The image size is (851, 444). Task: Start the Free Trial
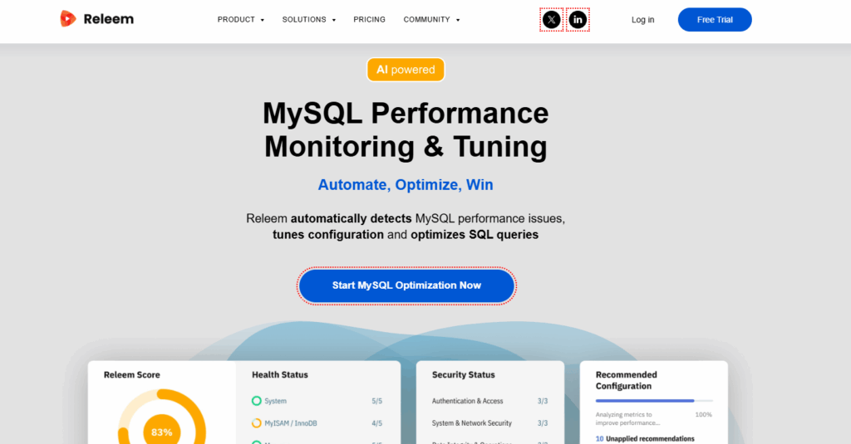[715, 20]
